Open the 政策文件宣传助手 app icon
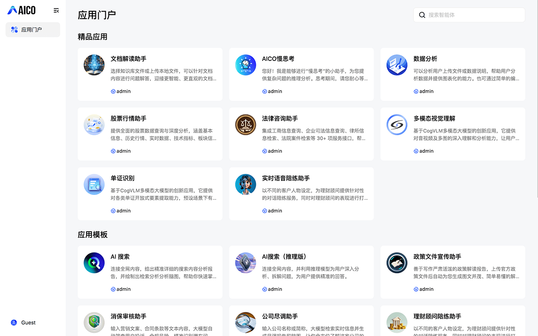The width and height of the screenshot is (538, 336). [397, 263]
